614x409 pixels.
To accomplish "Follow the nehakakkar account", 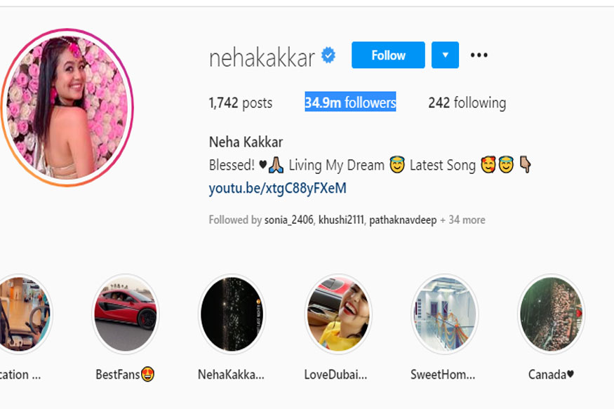I will click(388, 55).
